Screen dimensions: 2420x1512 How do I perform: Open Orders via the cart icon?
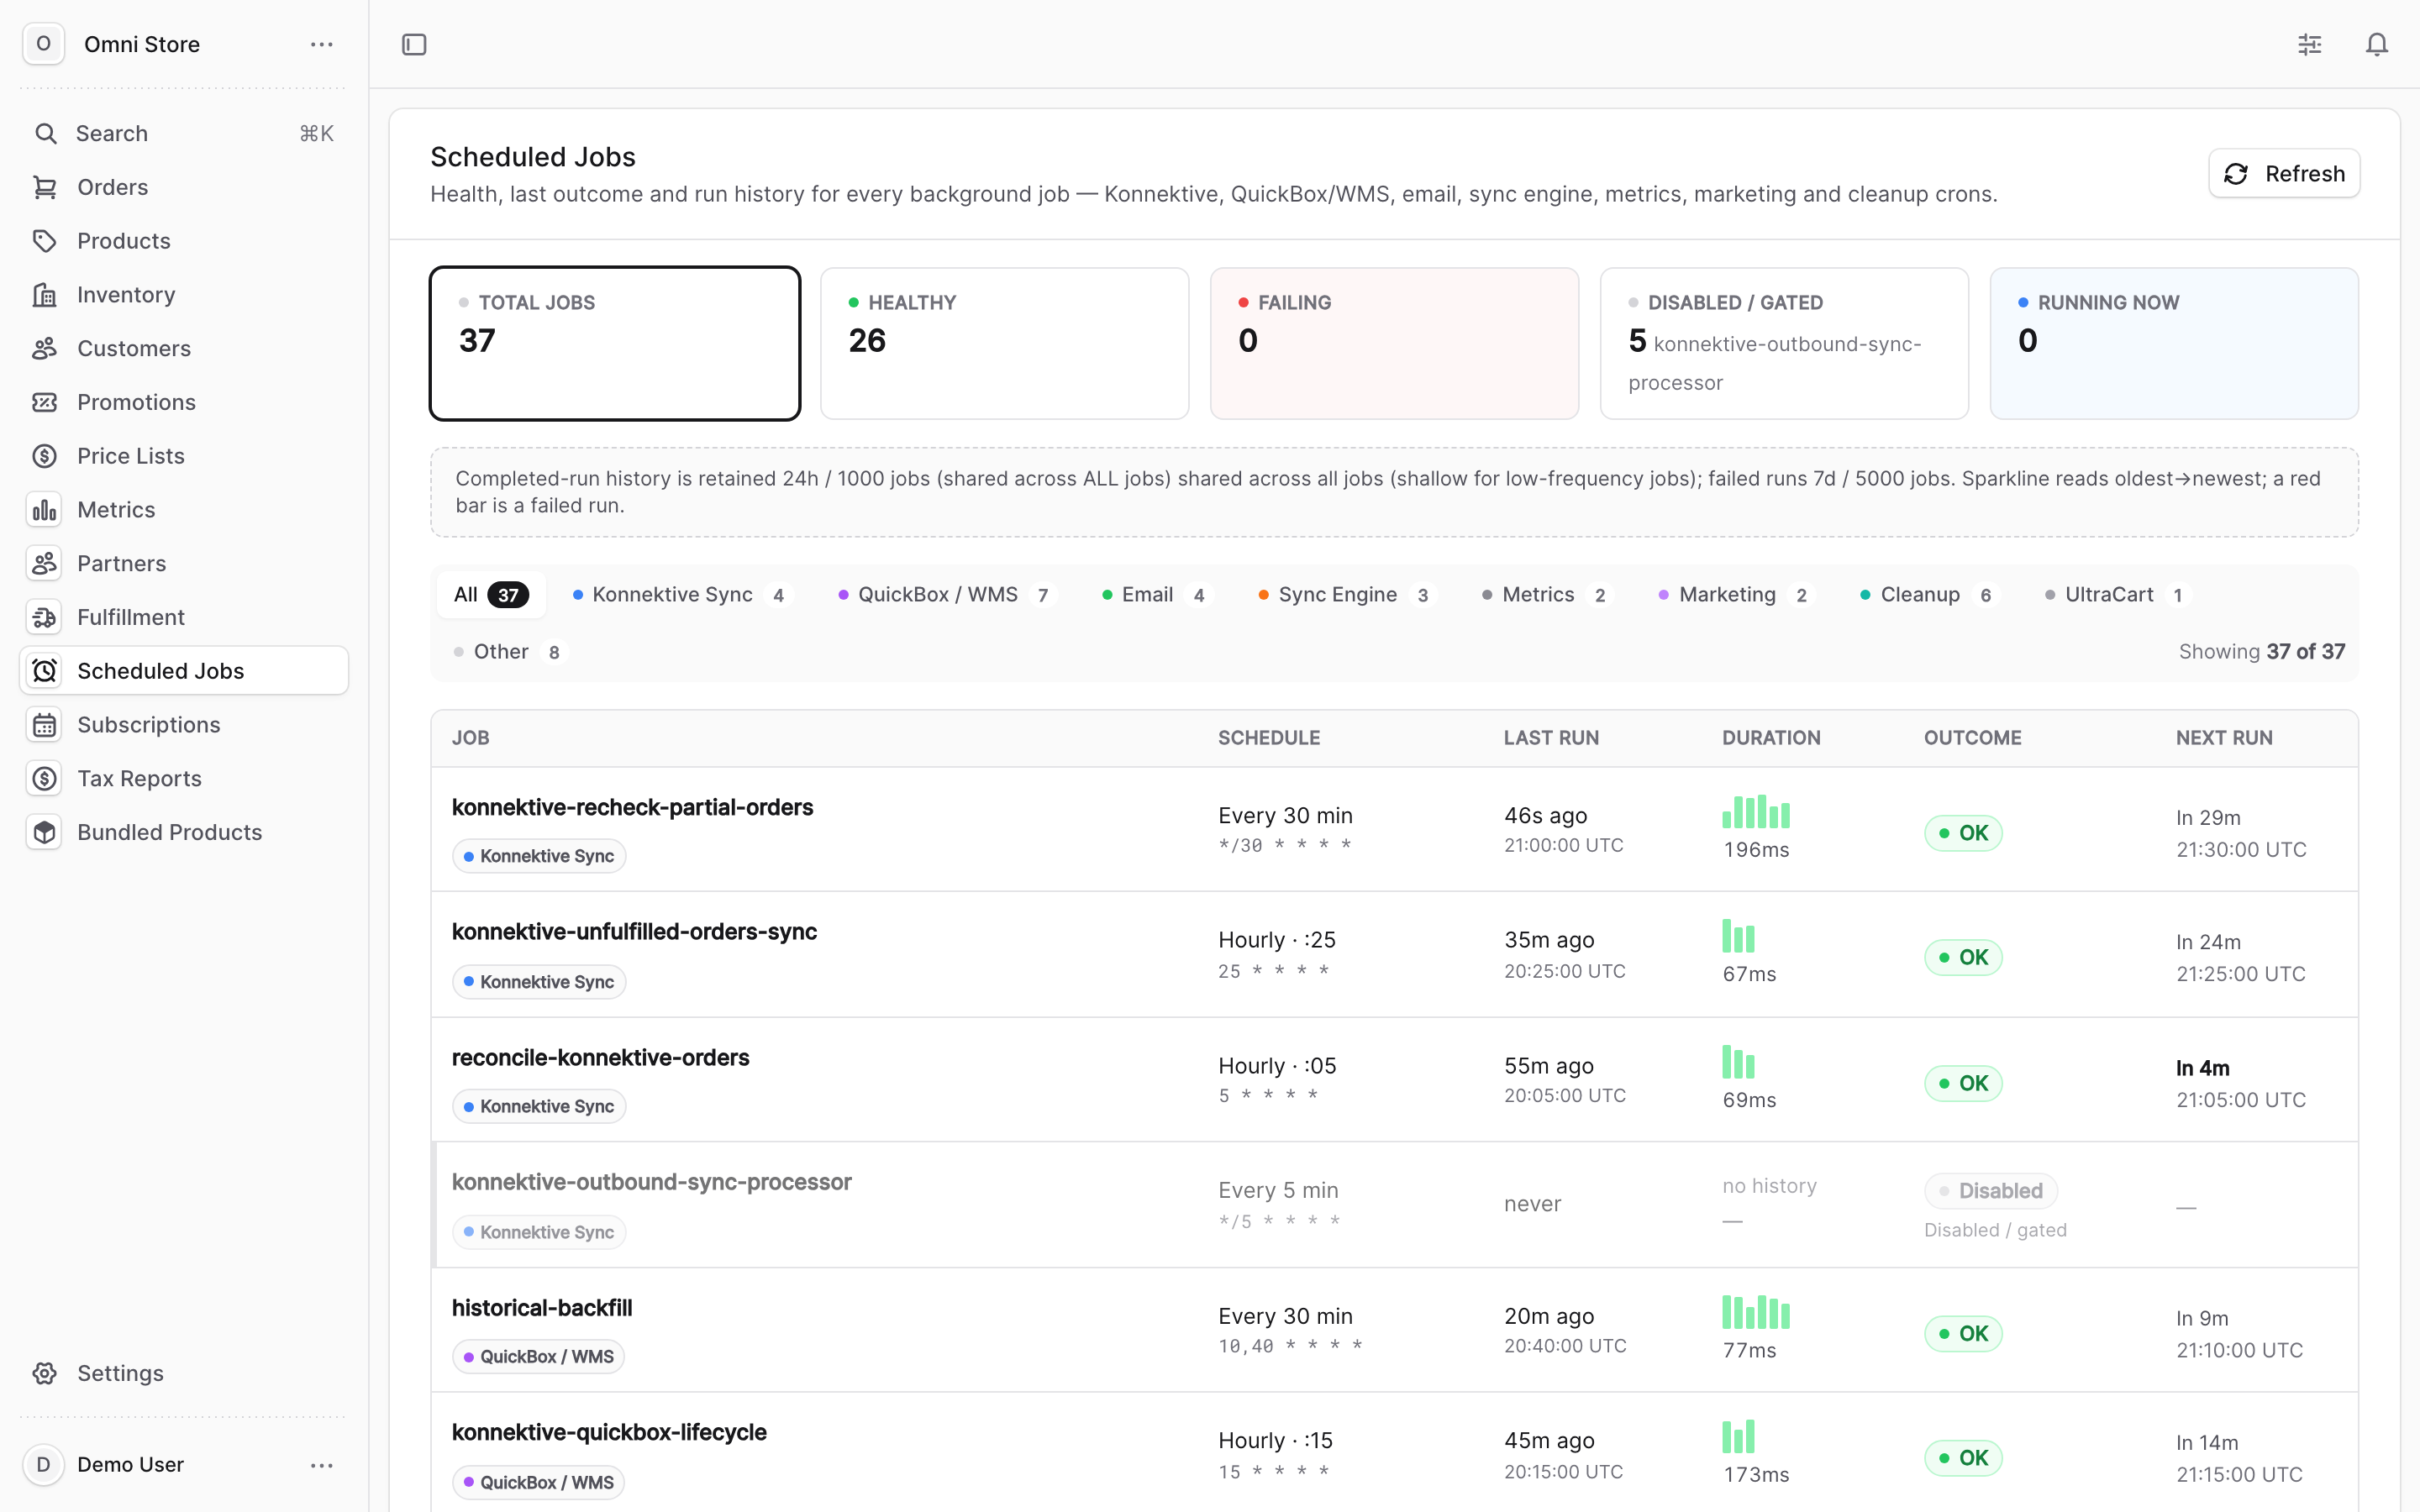pos(45,187)
